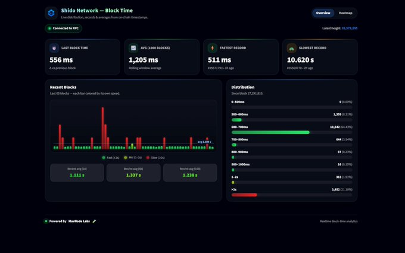Click the Recent Blocks heading
The image size is (405, 253).
(x=63, y=88)
